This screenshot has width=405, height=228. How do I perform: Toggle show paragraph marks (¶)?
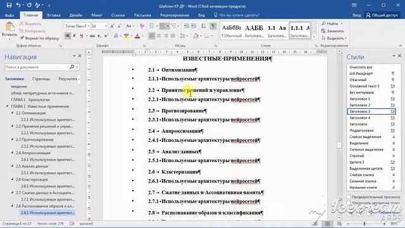point(213,26)
